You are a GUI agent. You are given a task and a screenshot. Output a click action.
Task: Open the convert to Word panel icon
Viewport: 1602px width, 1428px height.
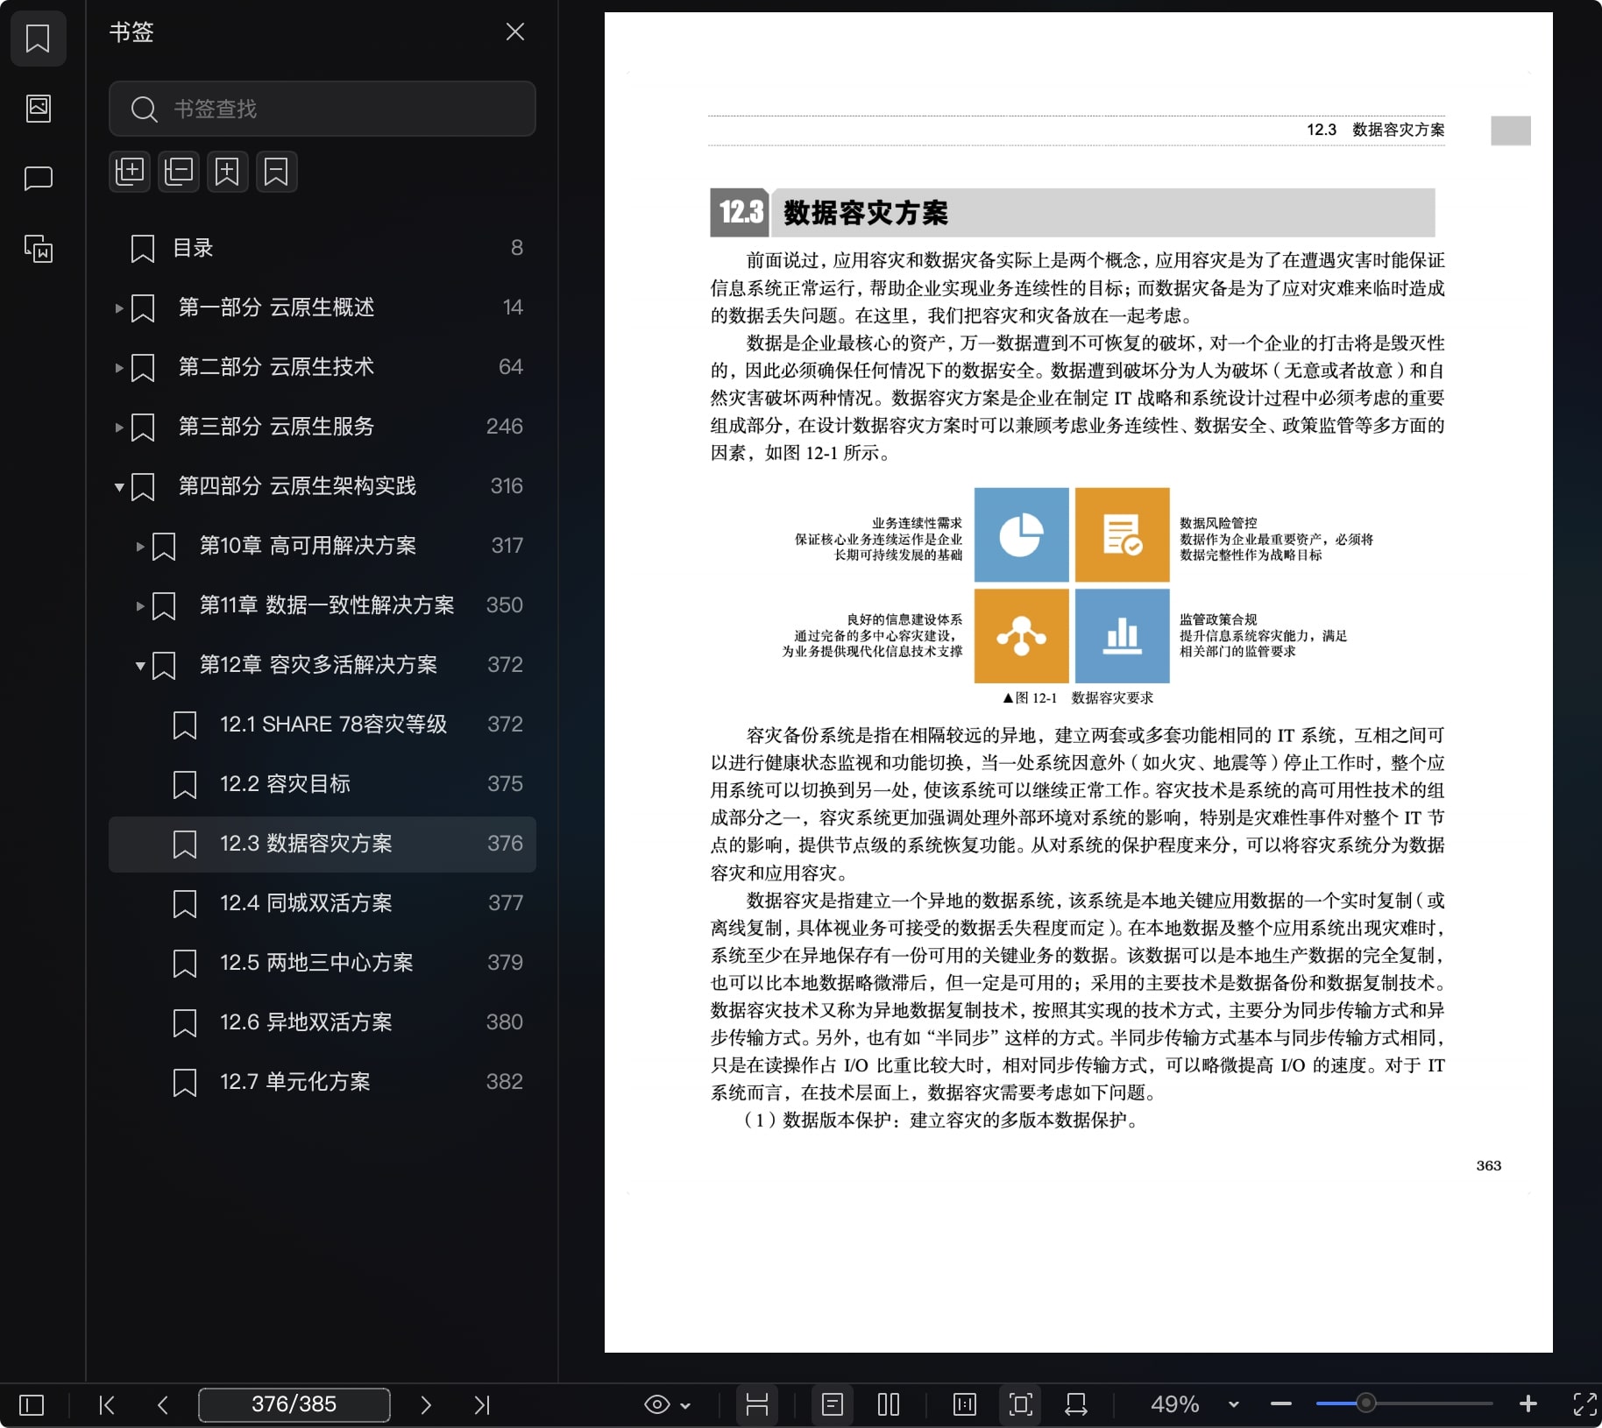coord(38,249)
